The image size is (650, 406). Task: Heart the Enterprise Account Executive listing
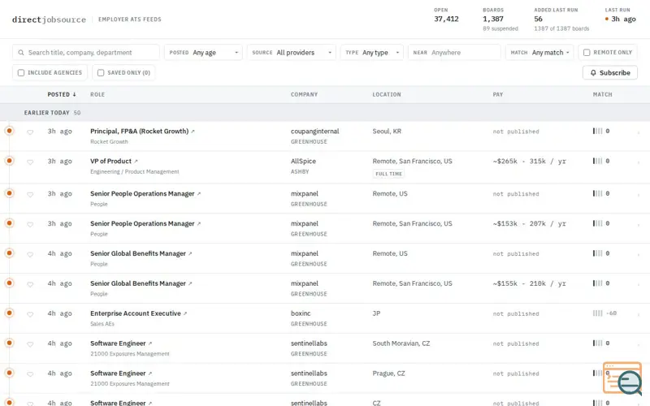[30, 314]
